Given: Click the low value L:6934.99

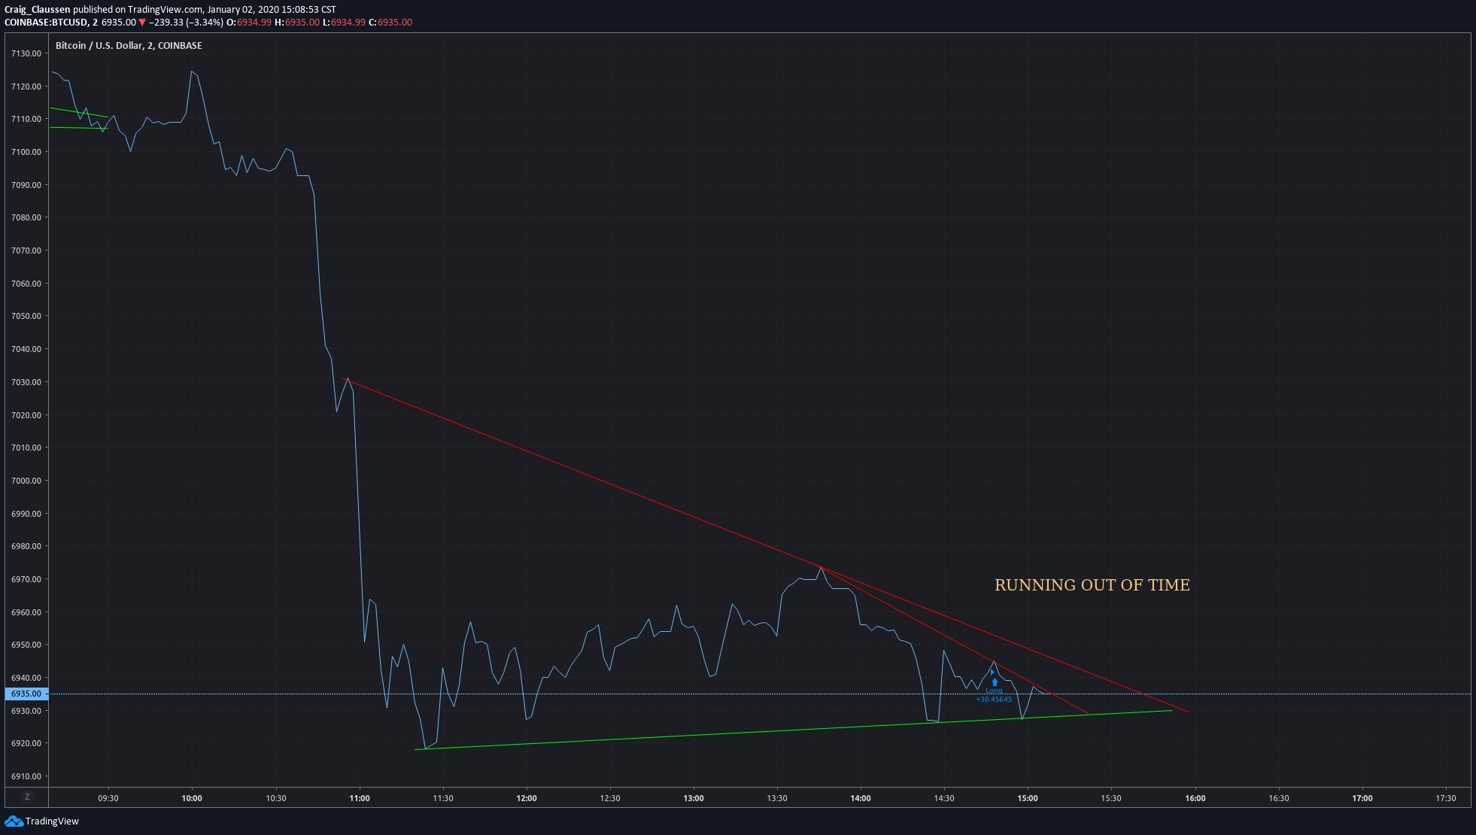Looking at the screenshot, I should [344, 23].
